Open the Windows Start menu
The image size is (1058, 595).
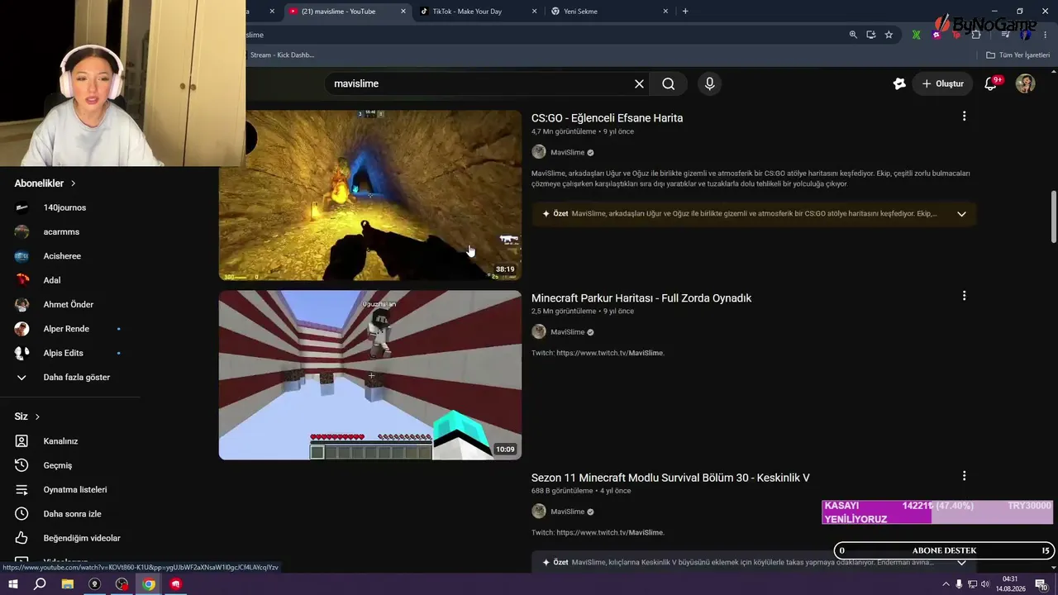click(x=13, y=584)
